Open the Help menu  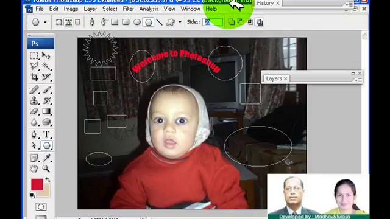211,9
